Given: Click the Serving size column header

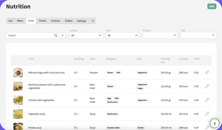Looking at the screenshot, I should click(165, 60).
